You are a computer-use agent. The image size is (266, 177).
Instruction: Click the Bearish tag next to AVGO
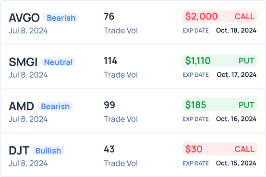[61, 18]
